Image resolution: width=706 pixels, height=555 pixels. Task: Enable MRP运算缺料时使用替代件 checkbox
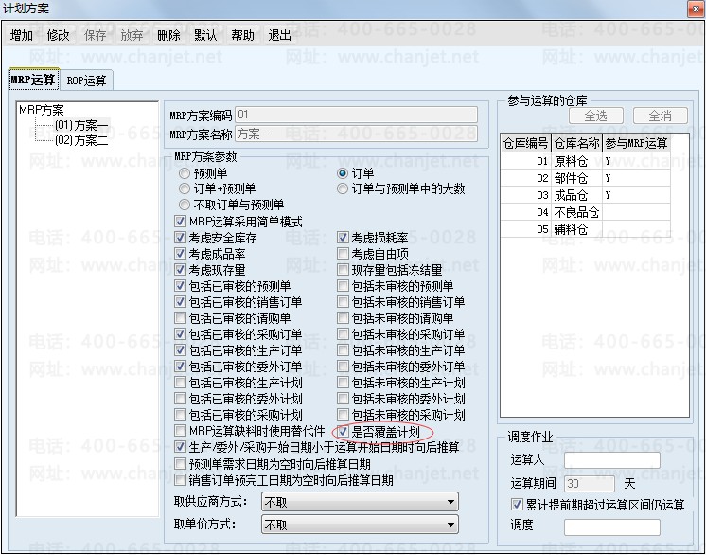pyautogui.click(x=180, y=431)
